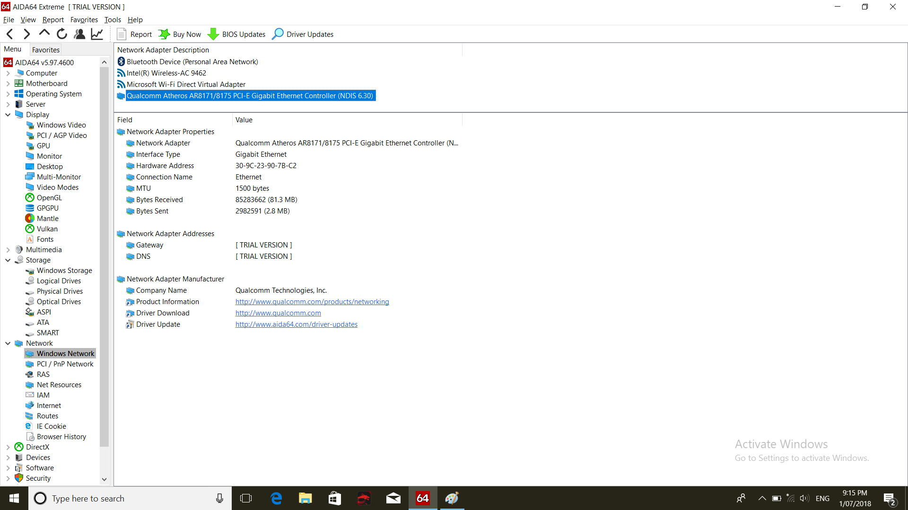Click the AIDA64 Report icon
908x510 pixels.
[122, 34]
